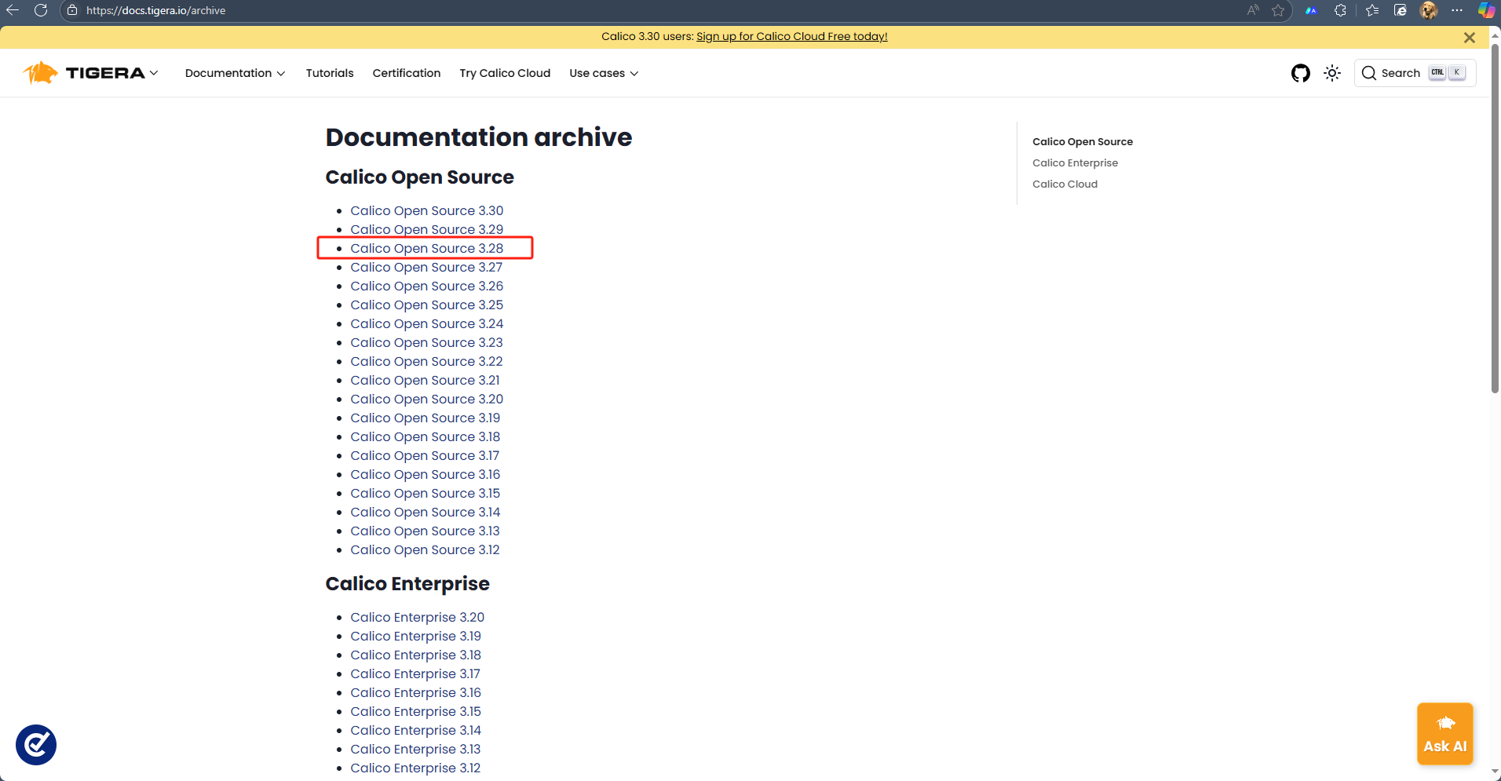This screenshot has width=1501, height=781.
Task: Open Calico Open Source 3.18 docs
Action: 425,436
